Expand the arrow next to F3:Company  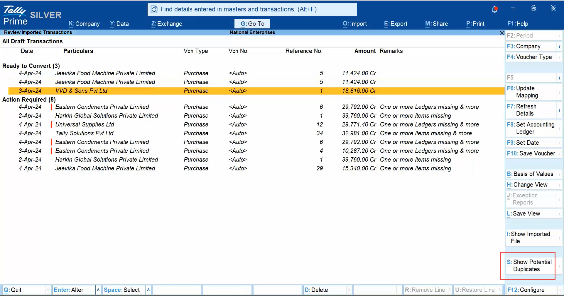coord(560,47)
